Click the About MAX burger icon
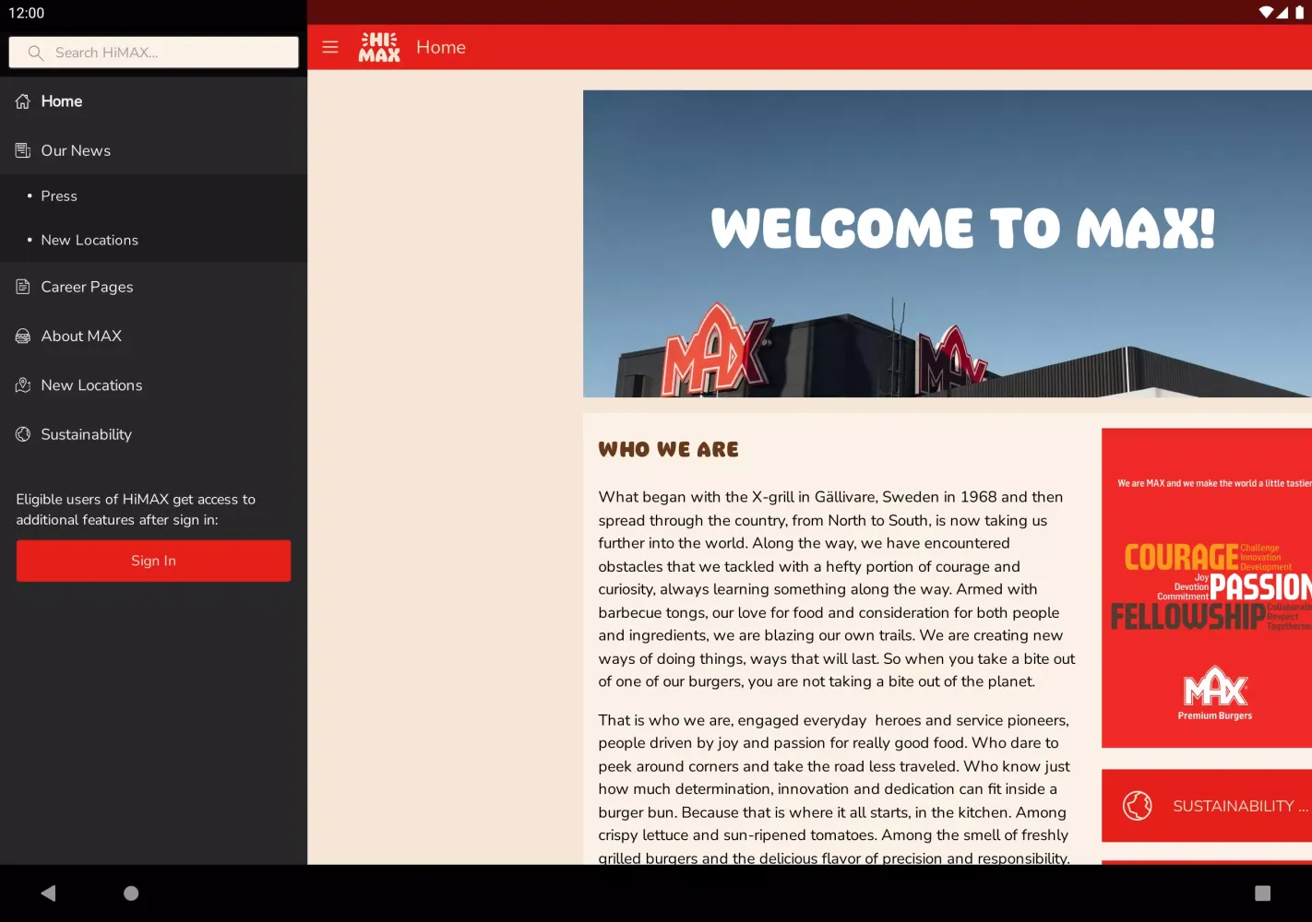 click(x=23, y=337)
